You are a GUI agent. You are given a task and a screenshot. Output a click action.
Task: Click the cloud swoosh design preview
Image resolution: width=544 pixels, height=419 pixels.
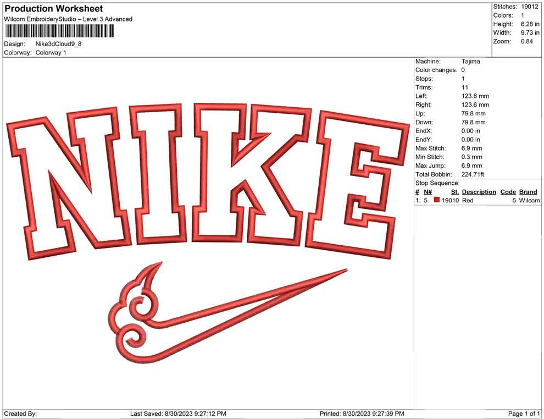point(227,312)
